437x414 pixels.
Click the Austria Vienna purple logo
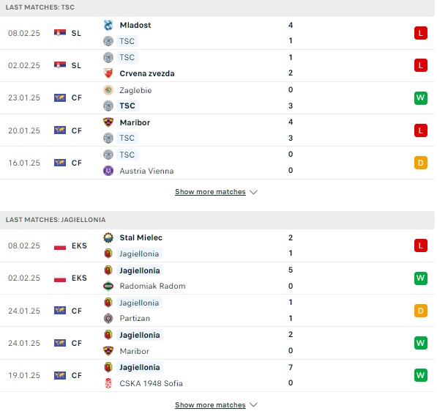coord(108,171)
